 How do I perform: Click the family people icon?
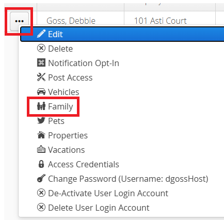tap(41, 106)
